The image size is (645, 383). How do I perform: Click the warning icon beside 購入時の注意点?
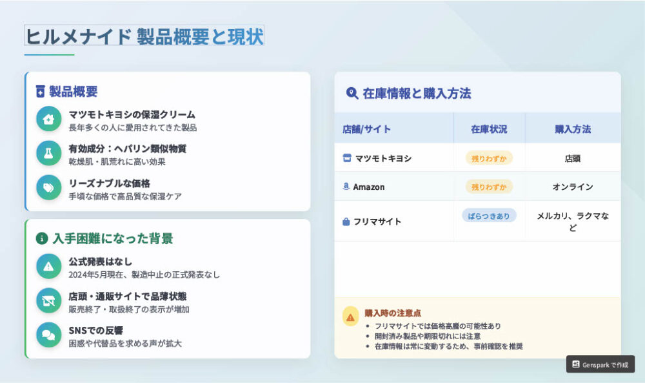tap(350, 317)
